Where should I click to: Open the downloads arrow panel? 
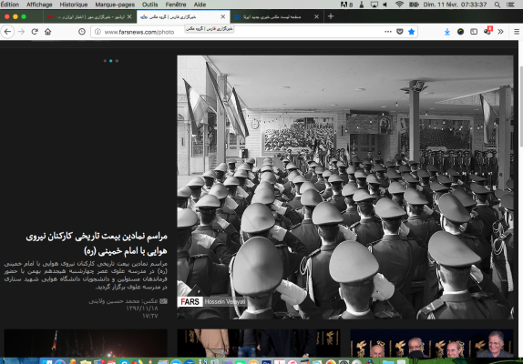click(x=447, y=32)
